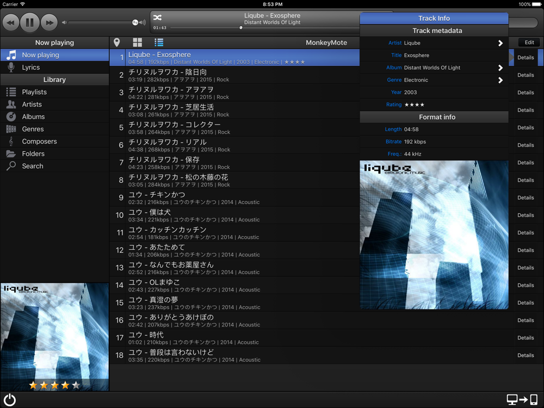Open Artists in the library
Screen dimensions: 544x408
click(54, 104)
